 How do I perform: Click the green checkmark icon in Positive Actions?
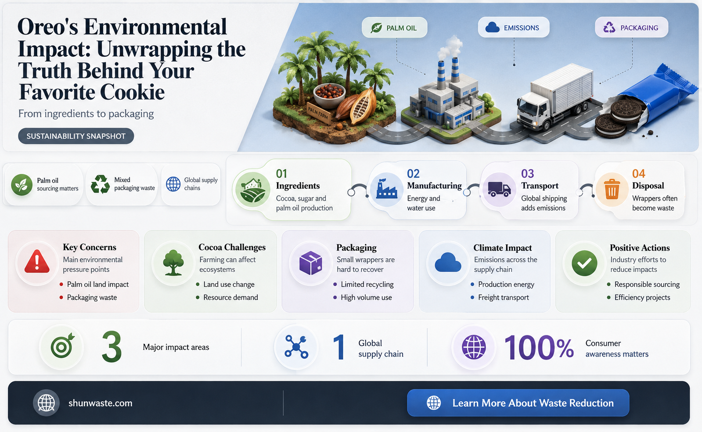[x=584, y=263]
